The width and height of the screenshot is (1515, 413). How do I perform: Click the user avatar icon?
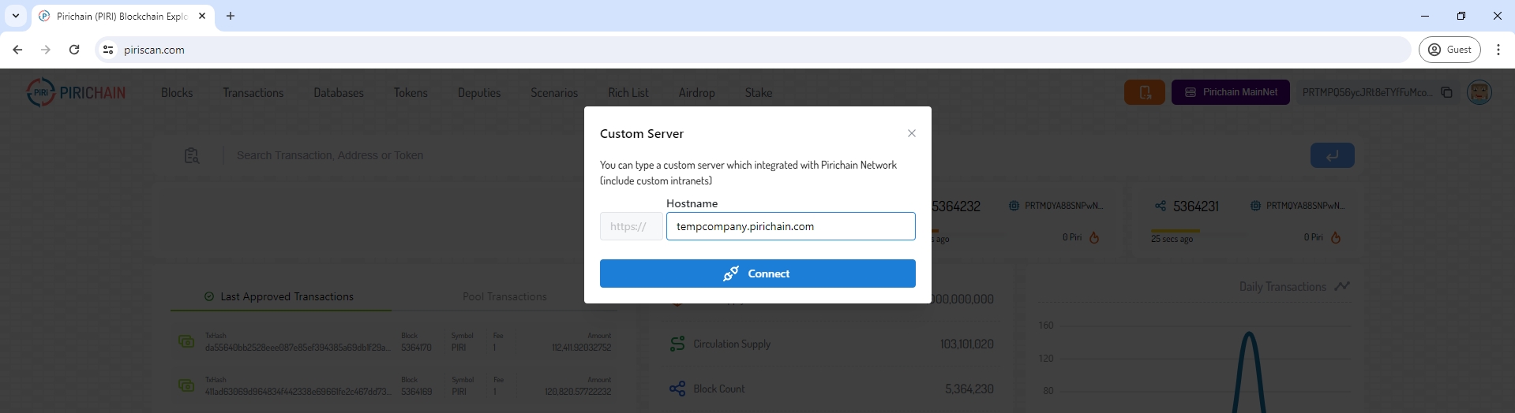point(1479,92)
